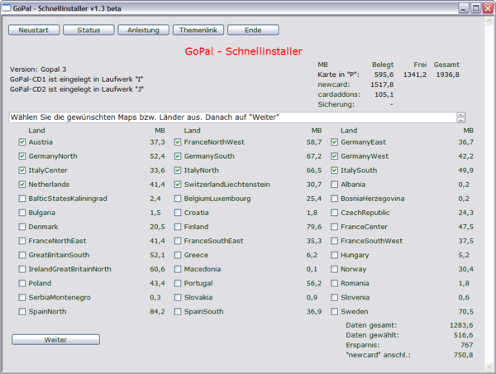Select the BosniaHerzegovina checkbox
Image resolution: width=496 pixels, height=374 pixels.
click(x=334, y=199)
